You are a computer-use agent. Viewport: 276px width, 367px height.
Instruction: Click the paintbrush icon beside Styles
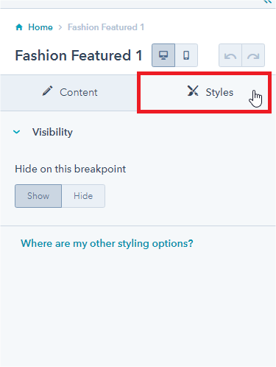pyautogui.click(x=193, y=91)
